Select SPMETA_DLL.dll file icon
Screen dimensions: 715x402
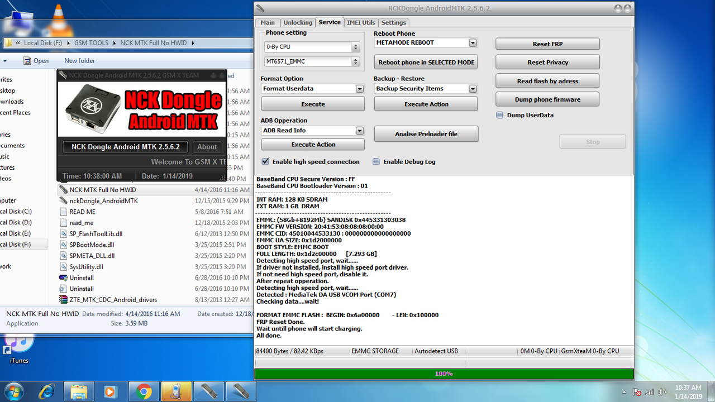[63, 256]
